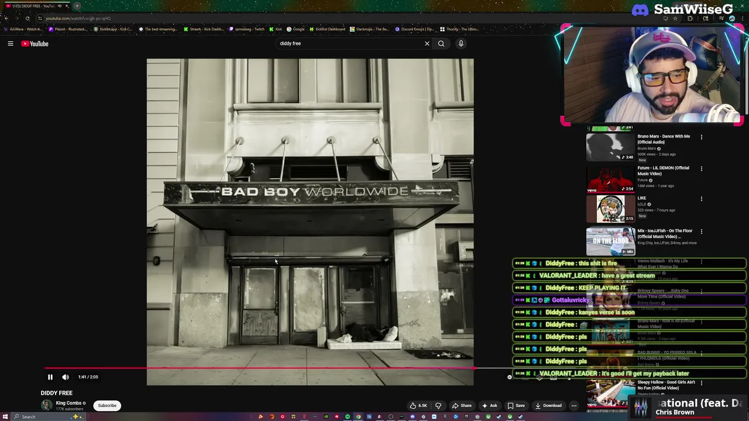
Task: Open the AniWave bookmark
Action: [23, 29]
